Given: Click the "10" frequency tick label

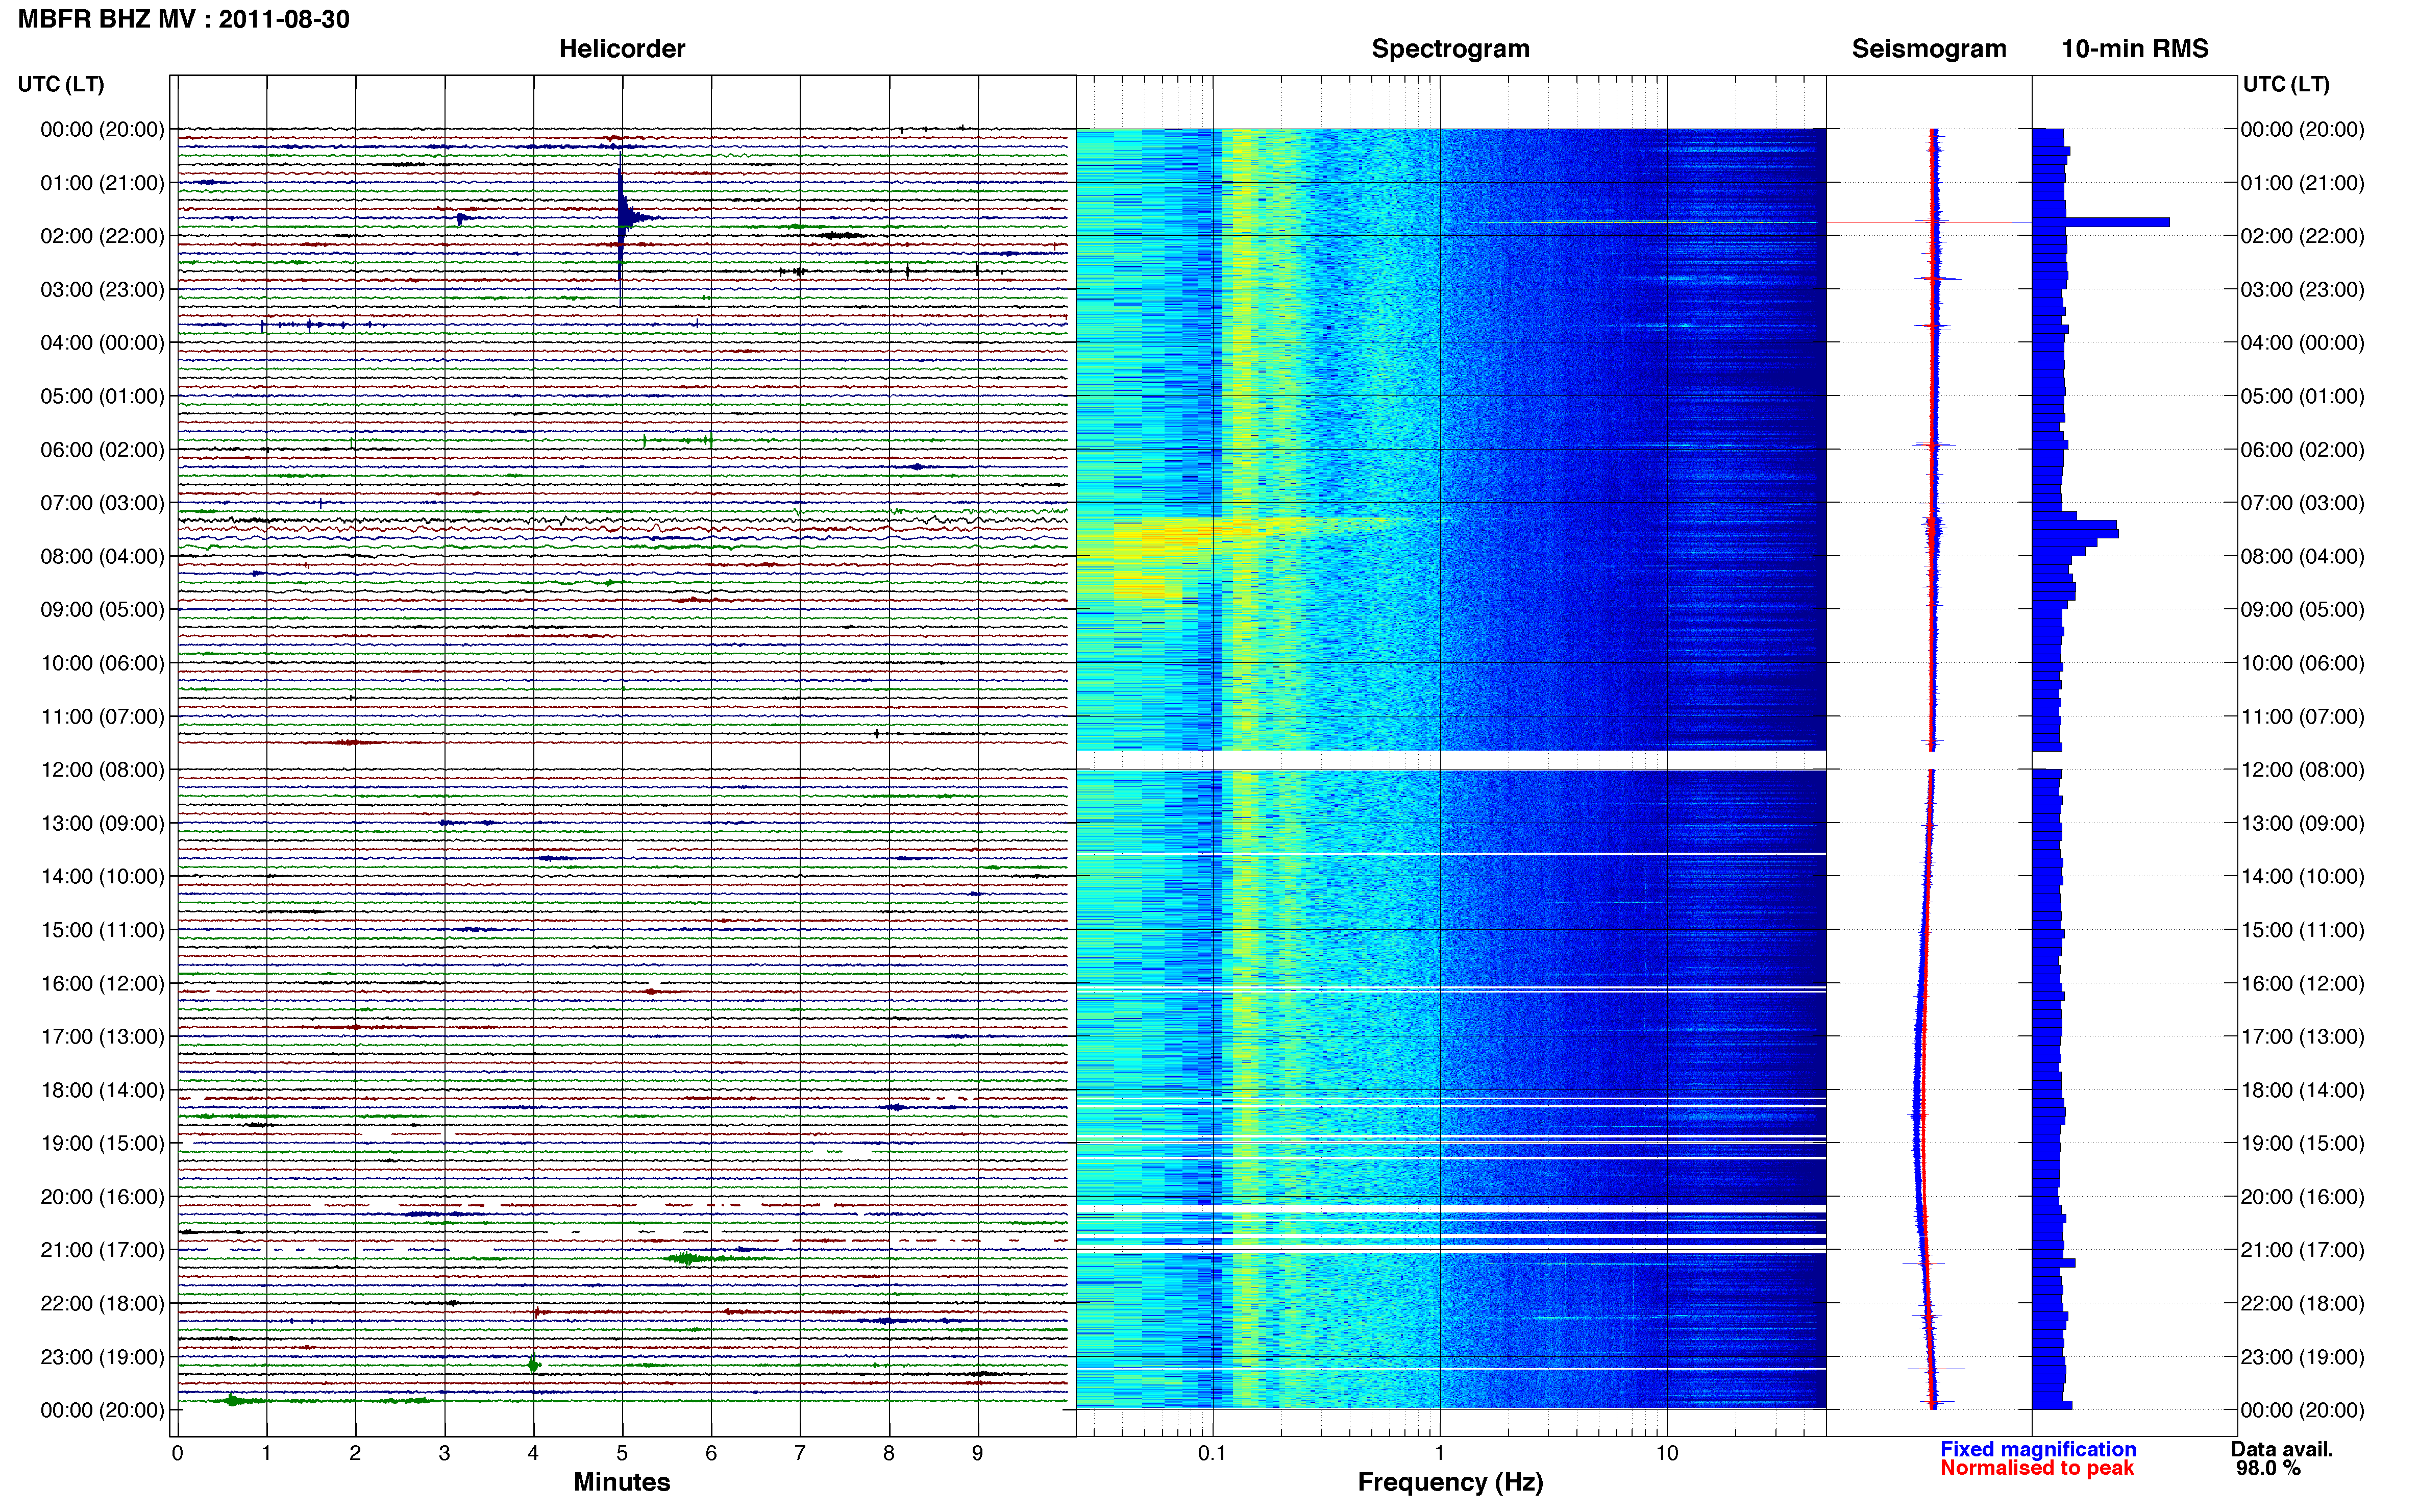Looking at the screenshot, I should point(1666,1453).
